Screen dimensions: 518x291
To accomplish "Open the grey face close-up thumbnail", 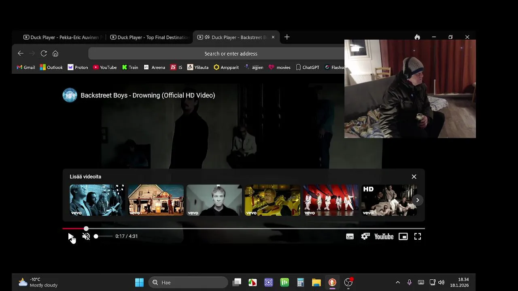I will [214, 200].
